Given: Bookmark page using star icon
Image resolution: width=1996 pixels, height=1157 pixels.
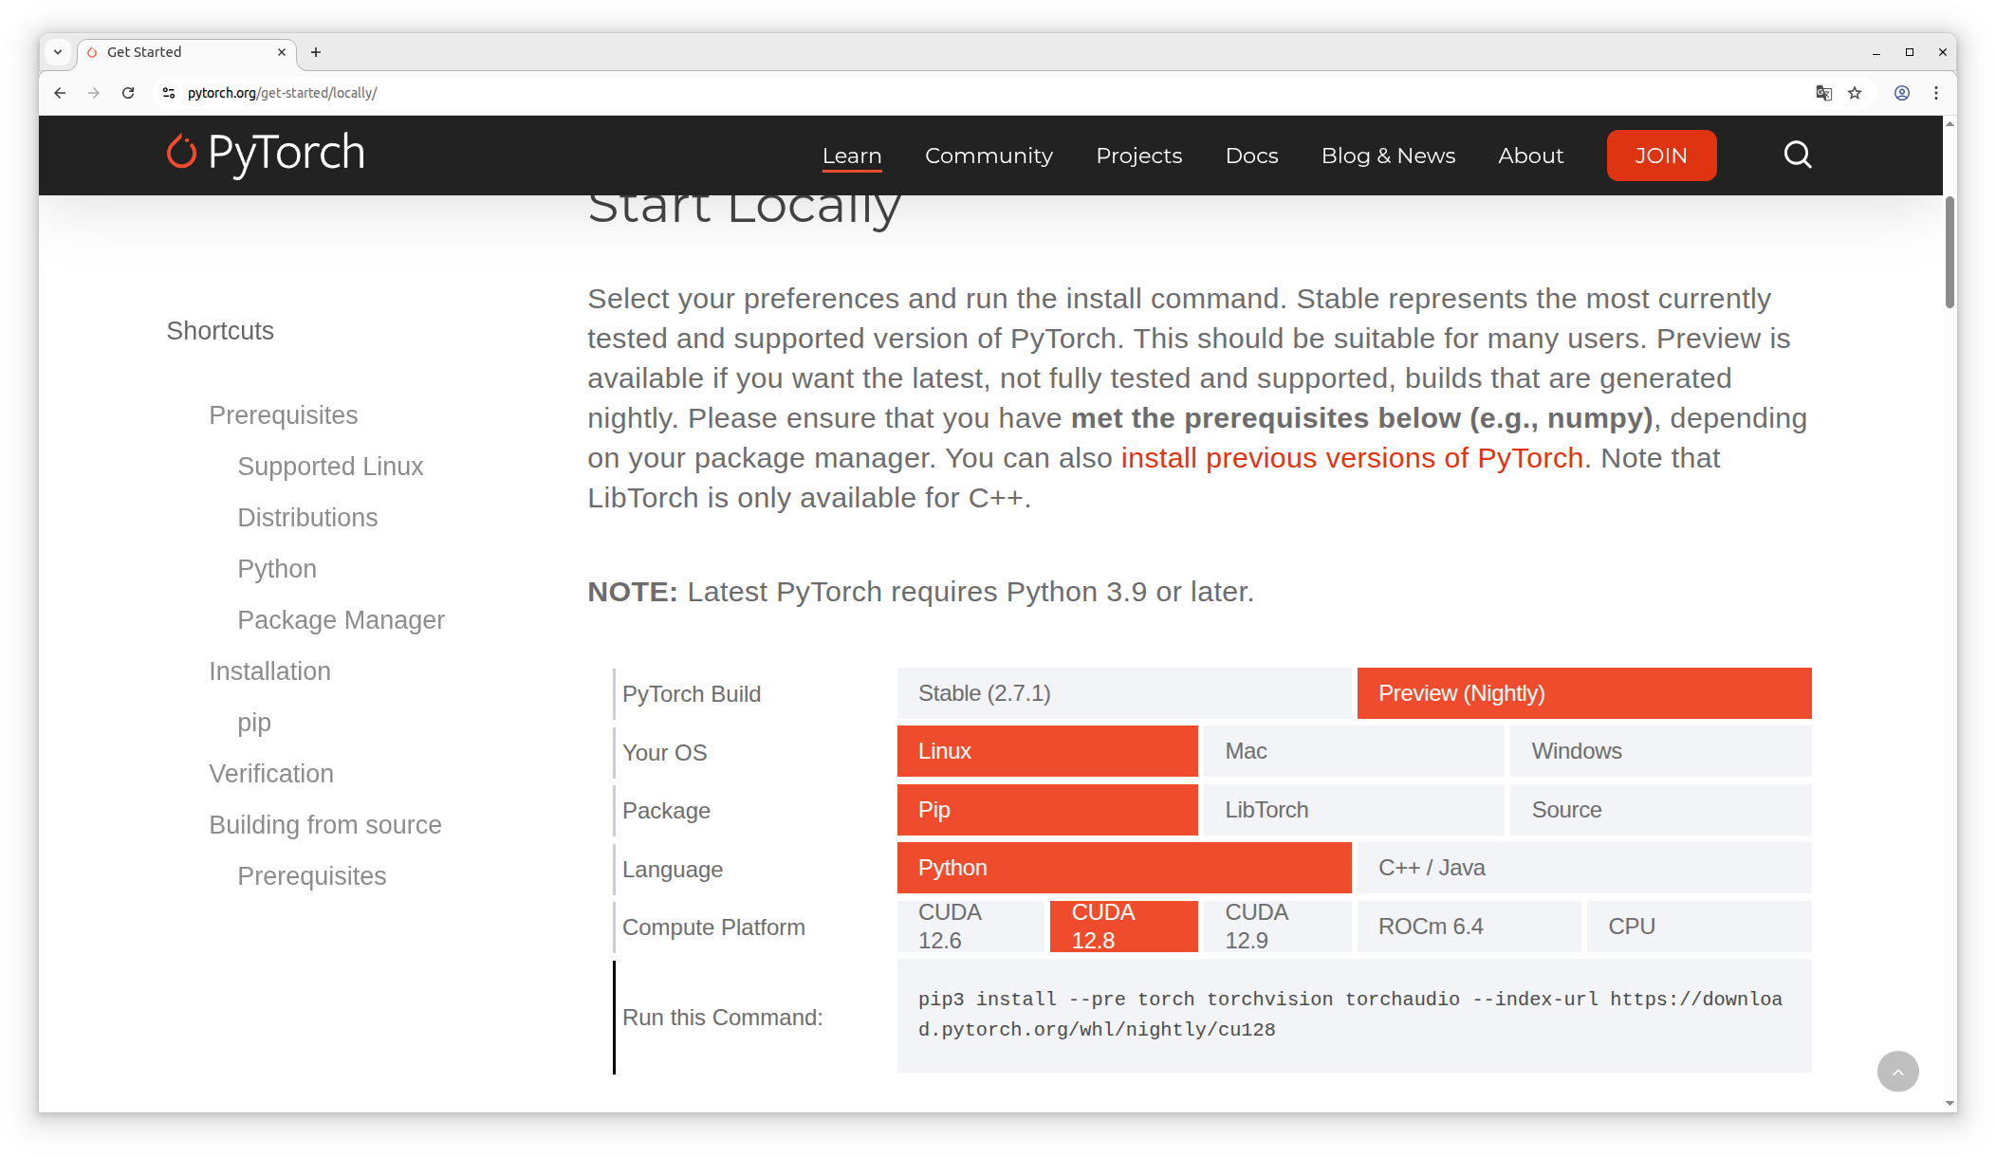Looking at the screenshot, I should point(1855,93).
